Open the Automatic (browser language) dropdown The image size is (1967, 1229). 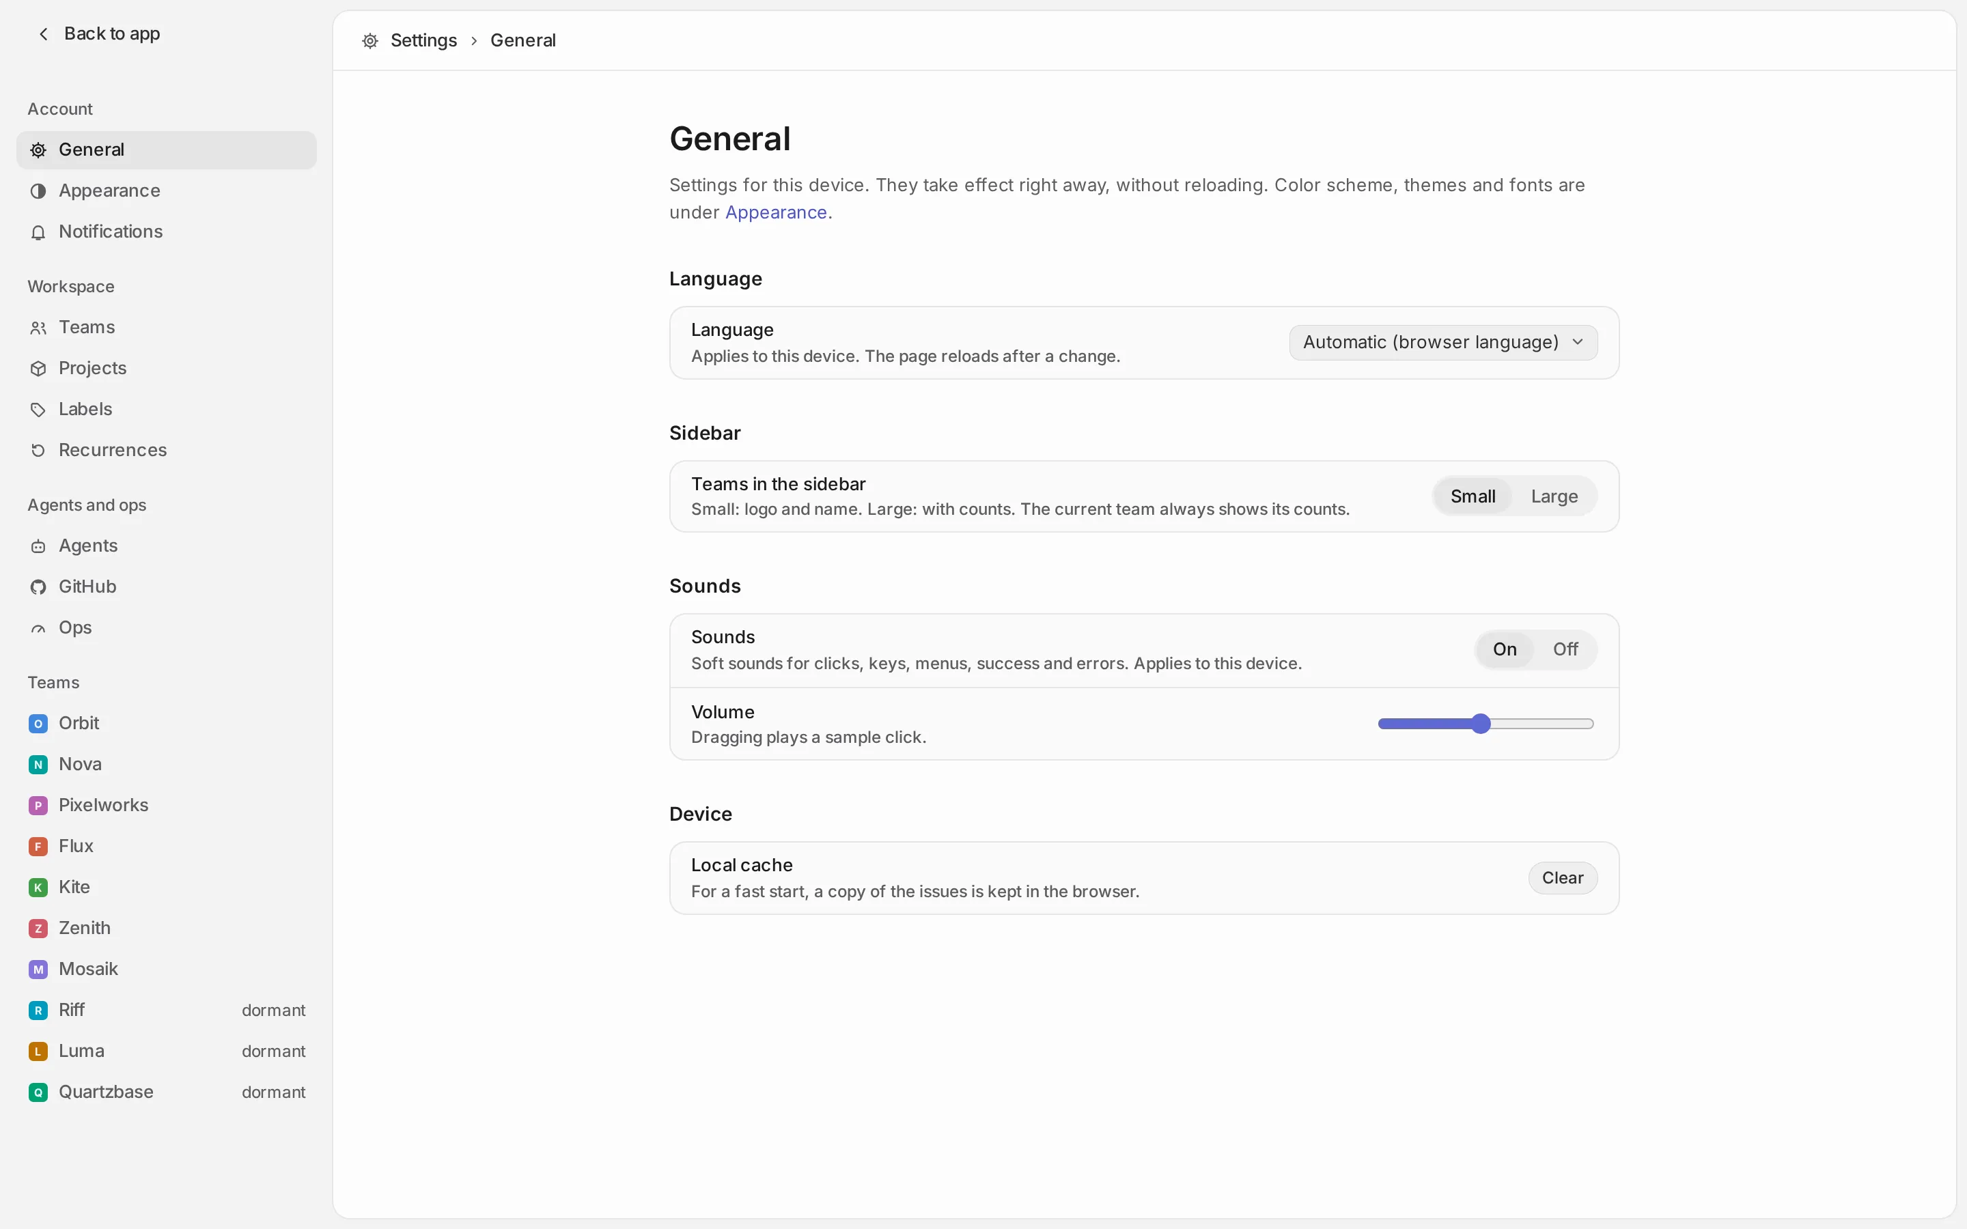click(1442, 342)
